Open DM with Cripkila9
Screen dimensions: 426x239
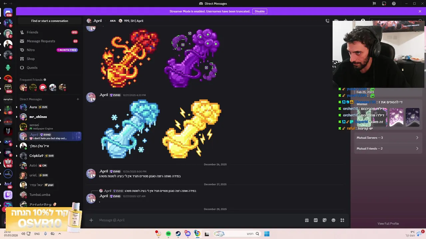pos(49,156)
